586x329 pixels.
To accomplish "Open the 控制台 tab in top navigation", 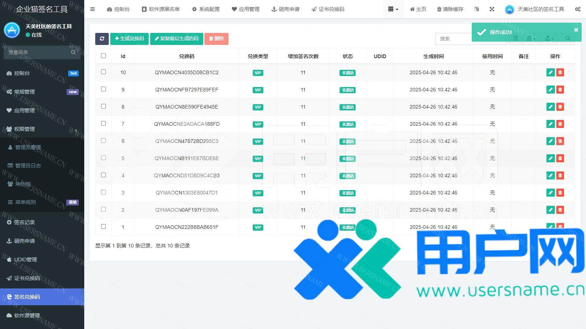I will (x=118, y=9).
